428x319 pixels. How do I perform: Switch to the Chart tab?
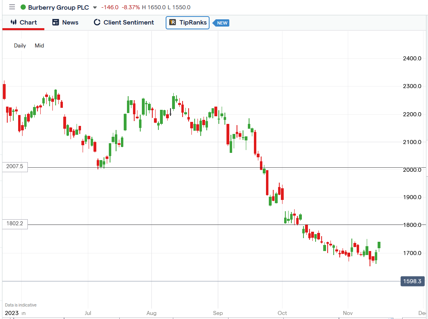coord(23,23)
